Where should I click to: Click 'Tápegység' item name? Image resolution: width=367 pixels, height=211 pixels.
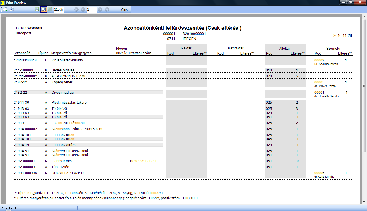(x=60, y=167)
